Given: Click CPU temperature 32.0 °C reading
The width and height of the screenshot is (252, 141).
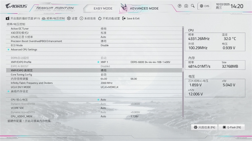Looking at the screenshot, I should point(230,39).
